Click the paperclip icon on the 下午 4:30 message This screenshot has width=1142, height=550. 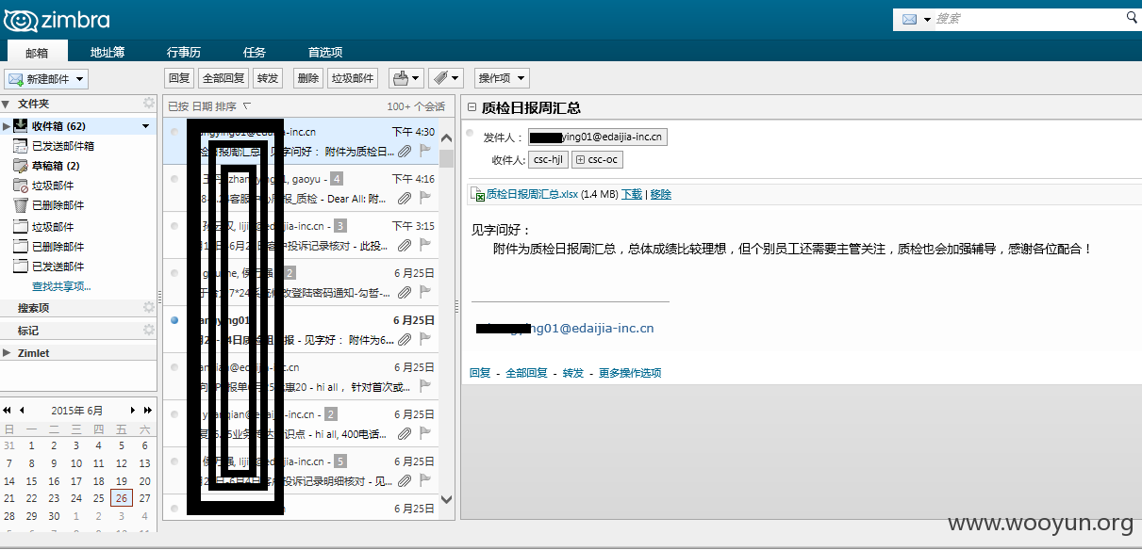[404, 151]
